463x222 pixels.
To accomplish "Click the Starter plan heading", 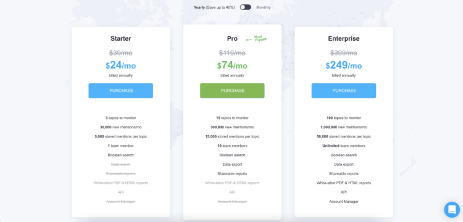I will (121, 39).
